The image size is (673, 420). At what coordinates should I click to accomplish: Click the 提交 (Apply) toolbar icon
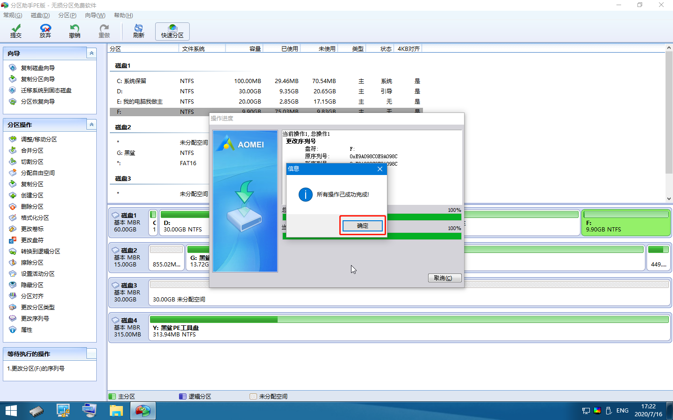coord(16,31)
